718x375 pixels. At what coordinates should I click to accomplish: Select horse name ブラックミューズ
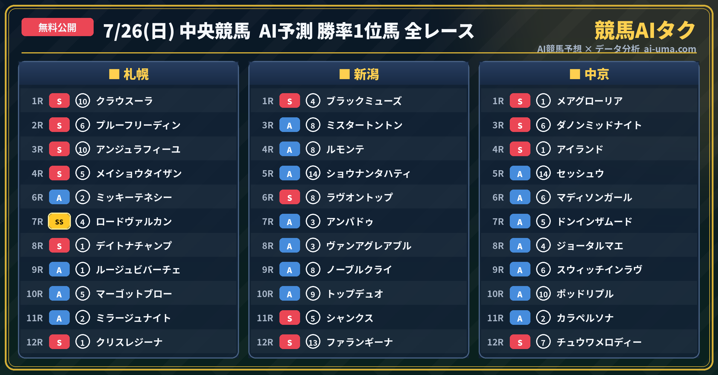[364, 101]
